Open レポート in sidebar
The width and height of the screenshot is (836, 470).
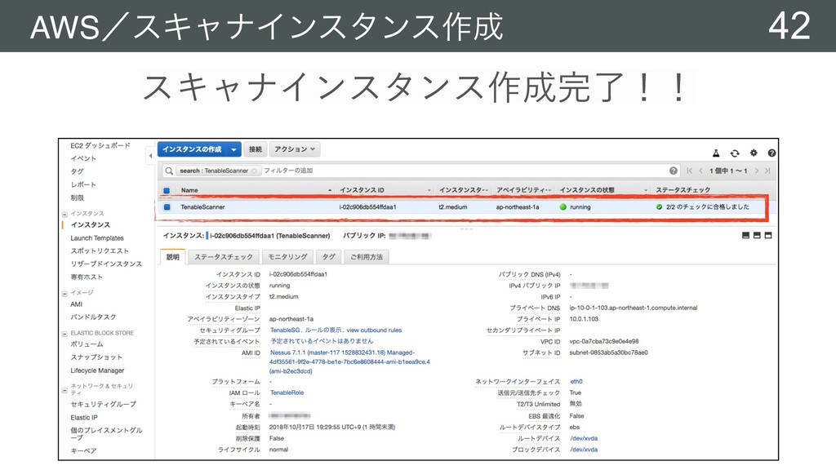click(83, 184)
